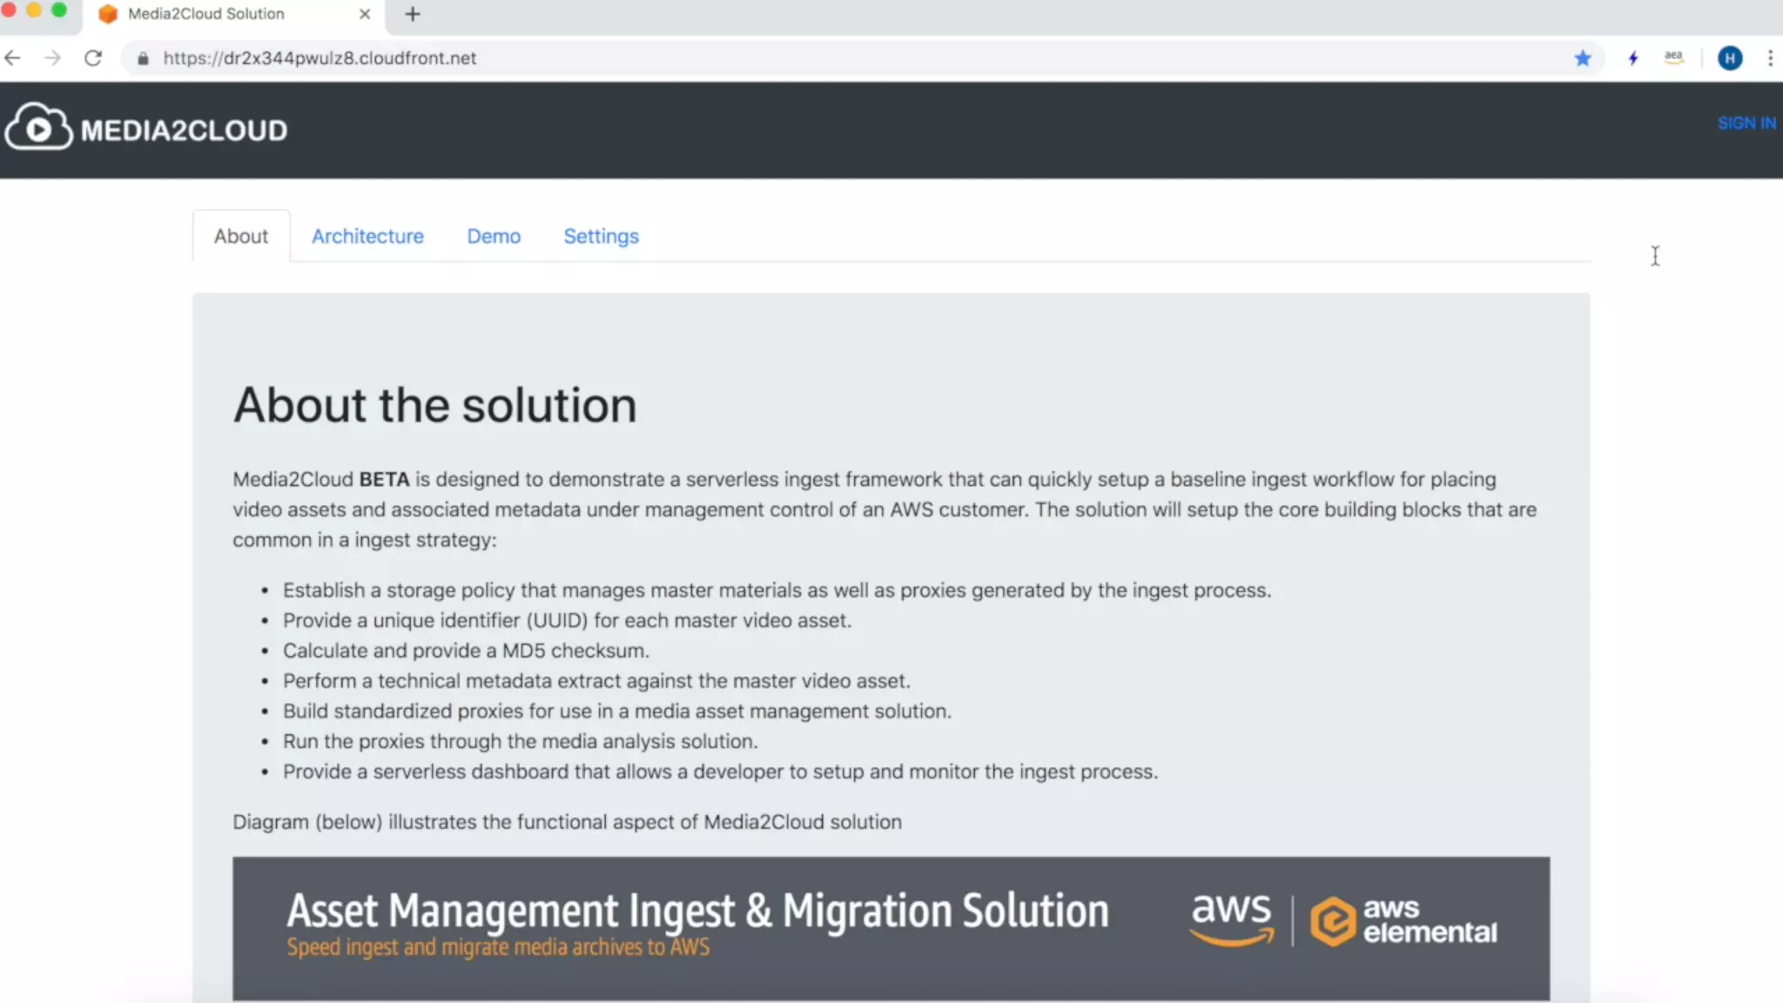Image resolution: width=1783 pixels, height=1003 pixels.
Task: Switch to the About tab
Action: (x=241, y=236)
